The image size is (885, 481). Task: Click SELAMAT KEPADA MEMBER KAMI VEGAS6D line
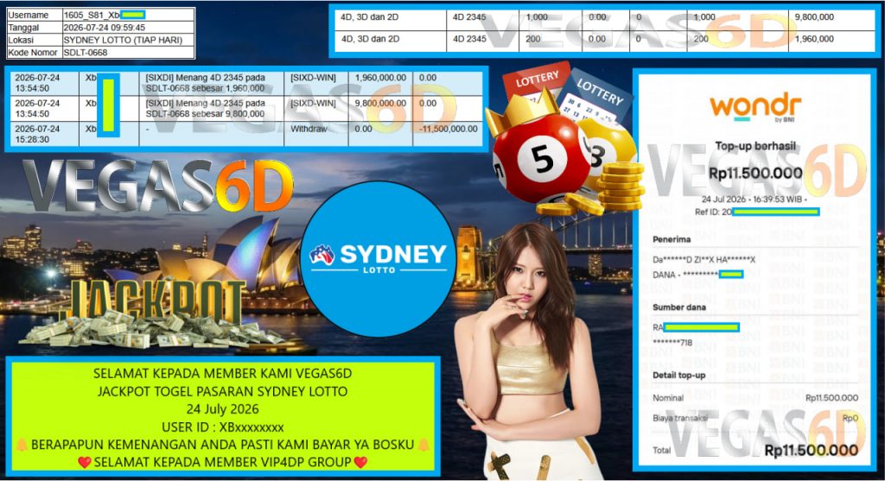click(222, 373)
